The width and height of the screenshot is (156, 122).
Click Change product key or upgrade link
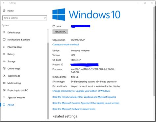[x=81, y=91]
